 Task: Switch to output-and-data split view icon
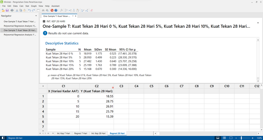point(218,138)
